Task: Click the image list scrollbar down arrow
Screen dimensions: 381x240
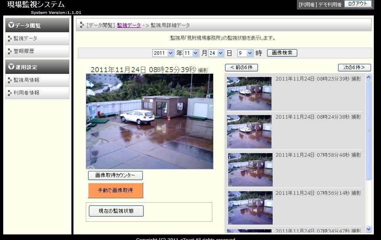Action: [x=368, y=229]
